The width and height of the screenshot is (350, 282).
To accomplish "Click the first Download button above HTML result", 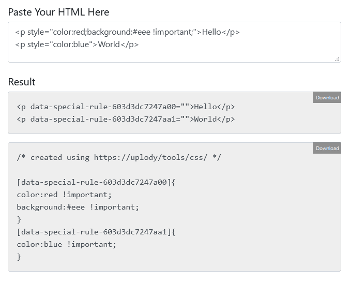I will 327,97.
